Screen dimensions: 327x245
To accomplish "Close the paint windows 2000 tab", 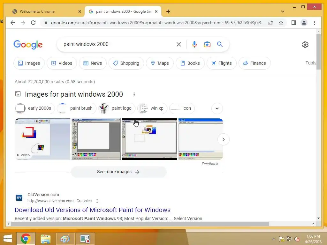I will (x=156, y=11).
